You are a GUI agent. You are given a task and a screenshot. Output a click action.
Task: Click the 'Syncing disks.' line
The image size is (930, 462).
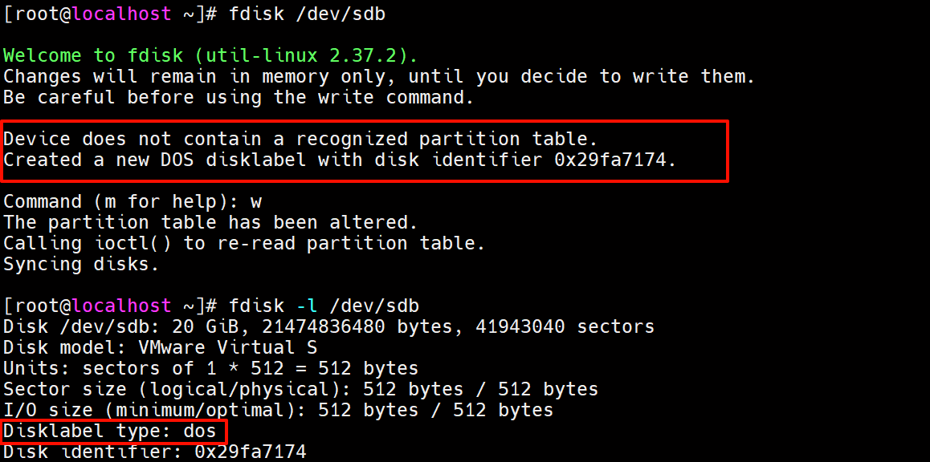82,265
